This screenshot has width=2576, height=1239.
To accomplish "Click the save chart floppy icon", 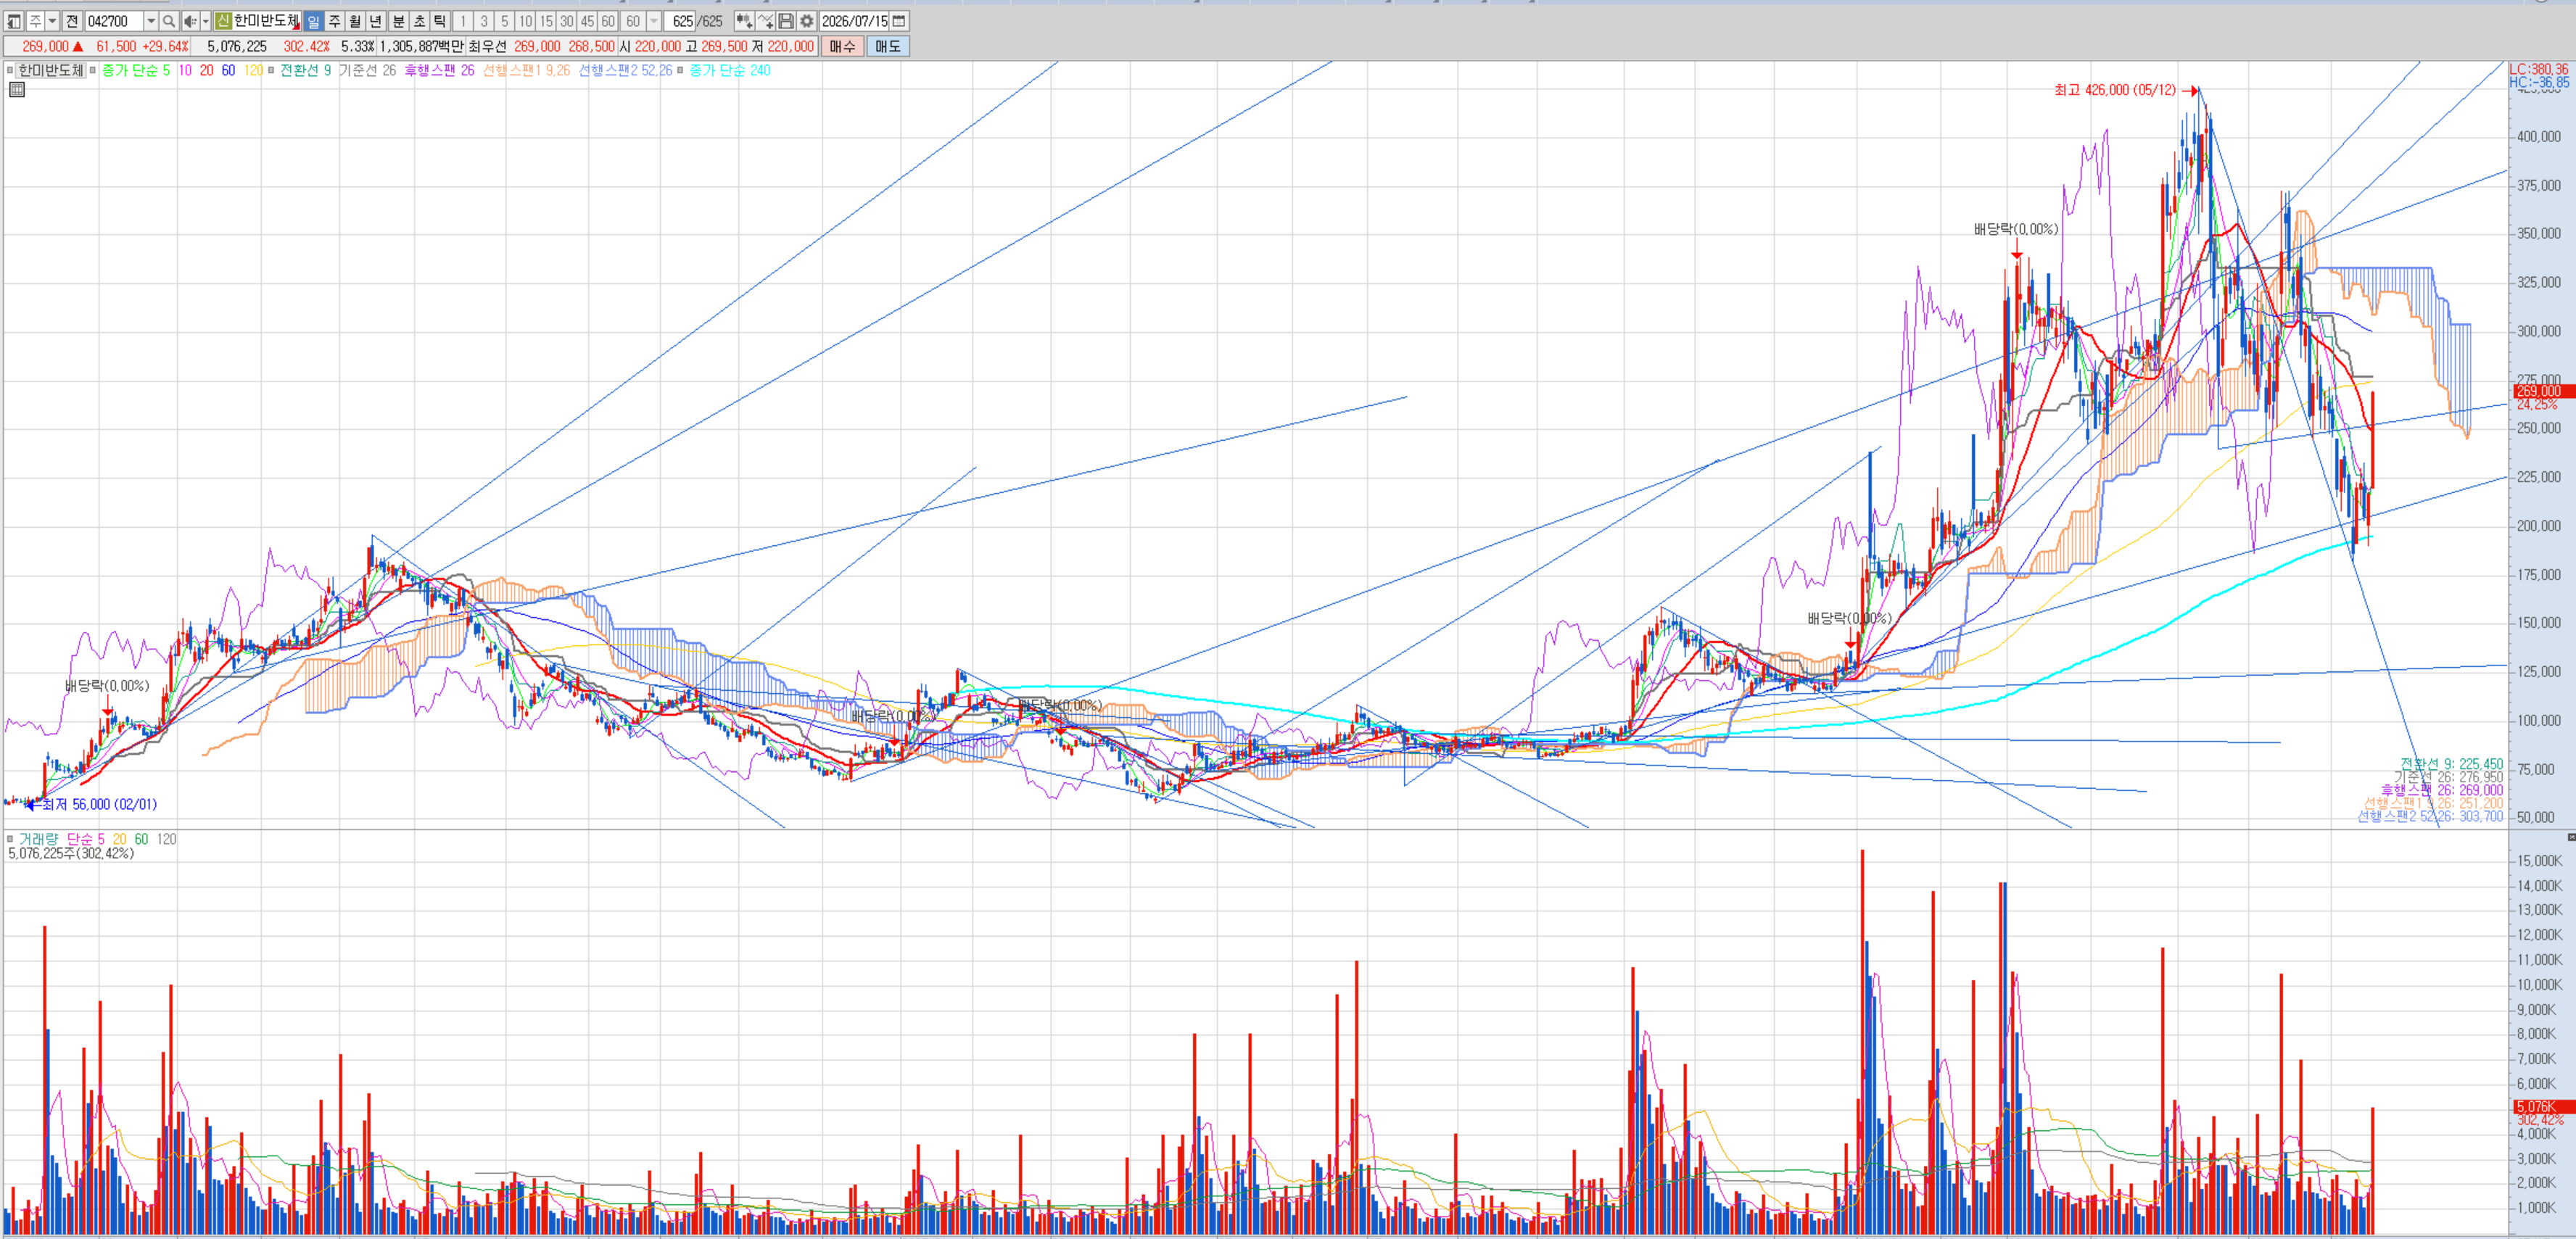I will [x=786, y=21].
